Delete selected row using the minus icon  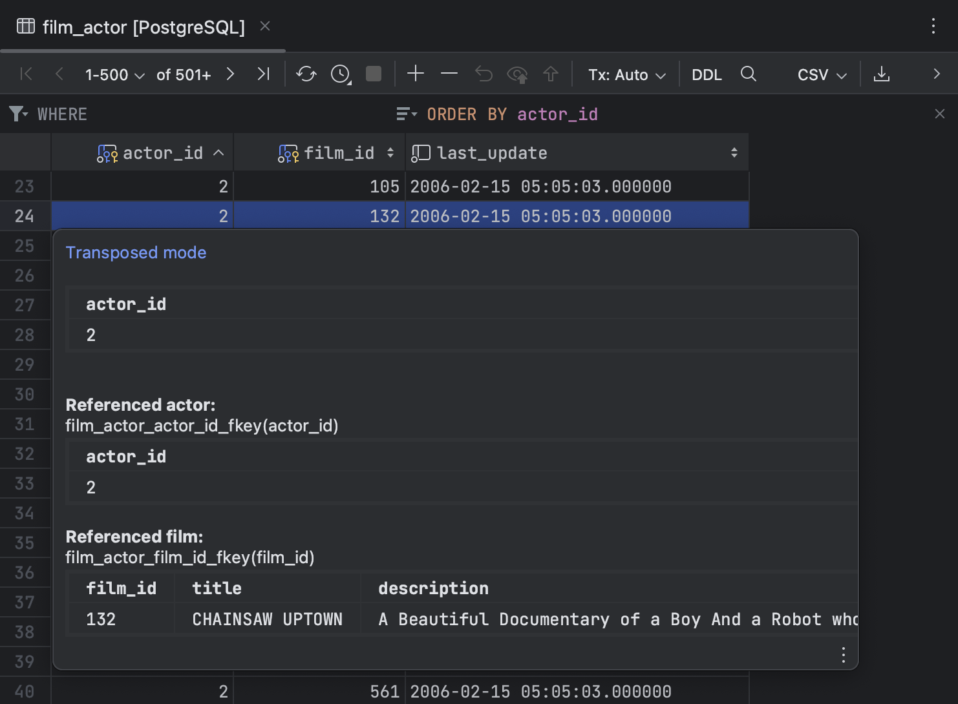pos(449,74)
